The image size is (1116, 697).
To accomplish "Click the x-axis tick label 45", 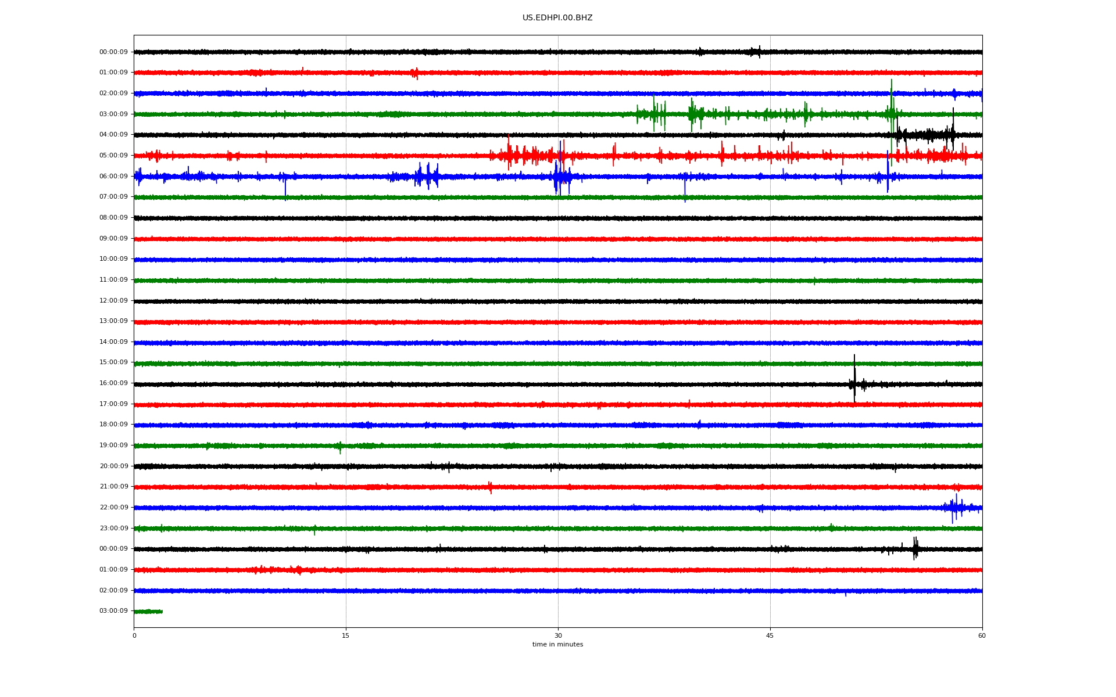I will point(770,635).
